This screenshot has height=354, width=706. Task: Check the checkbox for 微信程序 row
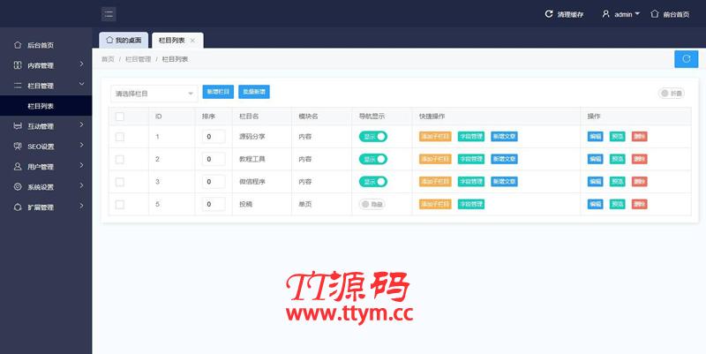pyautogui.click(x=120, y=182)
